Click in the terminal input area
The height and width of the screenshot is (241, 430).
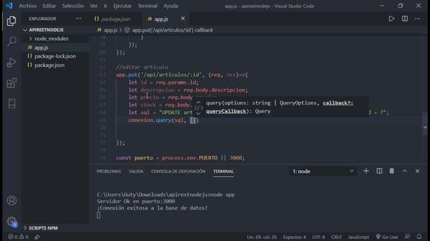coord(99,216)
